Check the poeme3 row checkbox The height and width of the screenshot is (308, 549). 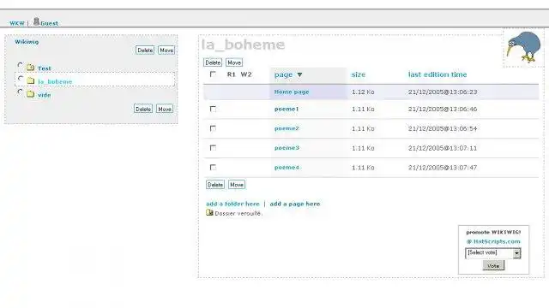click(213, 148)
